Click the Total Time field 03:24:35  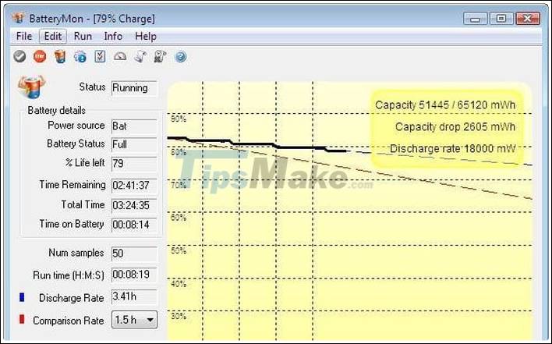click(134, 205)
